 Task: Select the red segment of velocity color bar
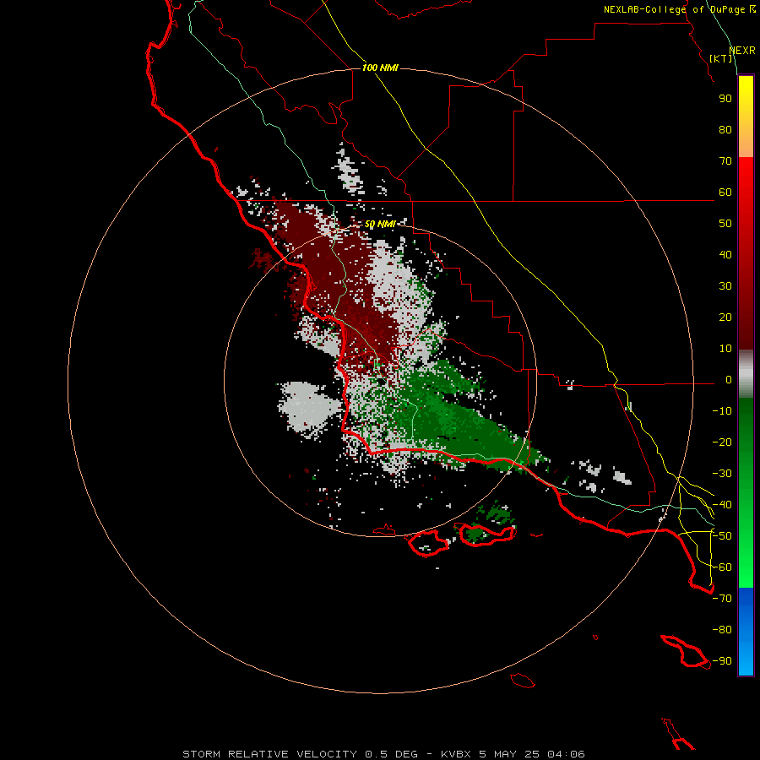746,253
